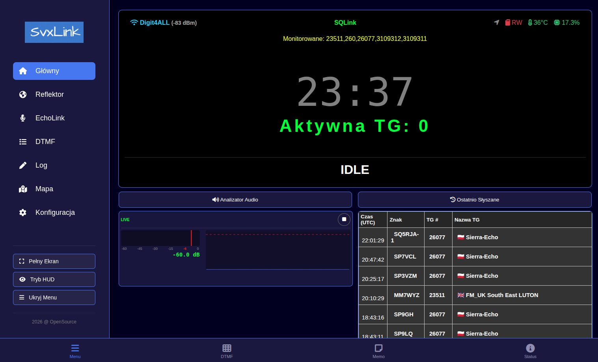The height and width of the screenshot is (362, 598).
Task: Toggle Pełny Ekran fullscreen mode
Action: coord(54,261)
